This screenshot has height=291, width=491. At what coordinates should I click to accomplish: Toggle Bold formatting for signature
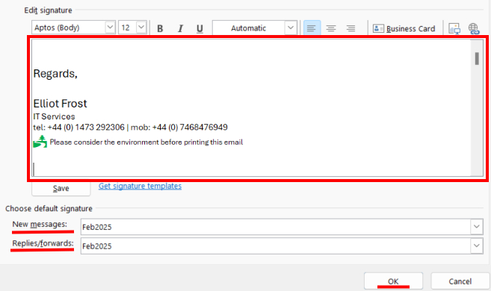tap(160, 28)
